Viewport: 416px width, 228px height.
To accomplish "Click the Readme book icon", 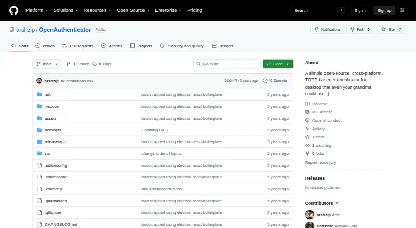I will coord(307,104).
